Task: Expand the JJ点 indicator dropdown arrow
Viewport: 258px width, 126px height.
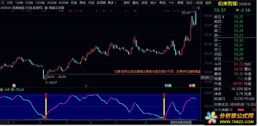Action: pos(2,90)
